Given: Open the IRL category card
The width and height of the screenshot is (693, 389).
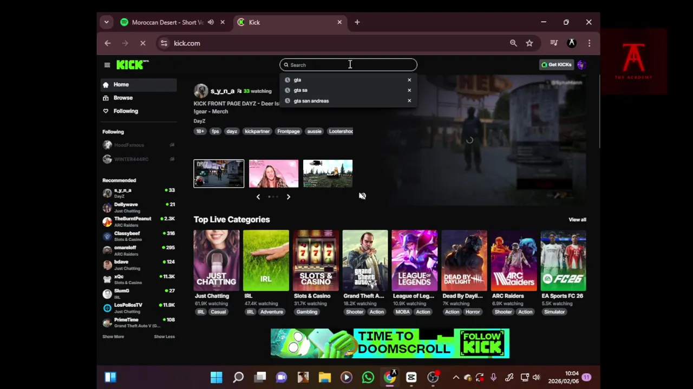Looking at the screenshot, I should point(266,260).
